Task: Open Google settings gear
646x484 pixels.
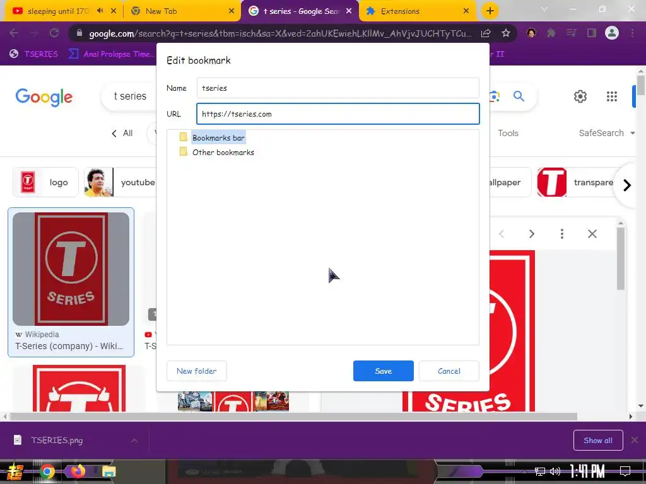Action: 580,96
